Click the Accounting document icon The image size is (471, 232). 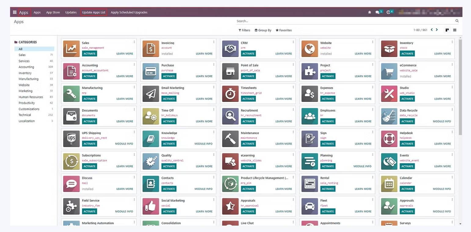[71, 71]
